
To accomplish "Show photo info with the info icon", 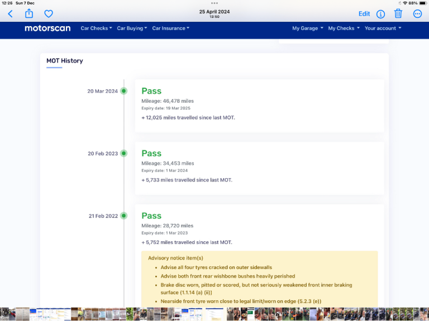I will 380,14.
